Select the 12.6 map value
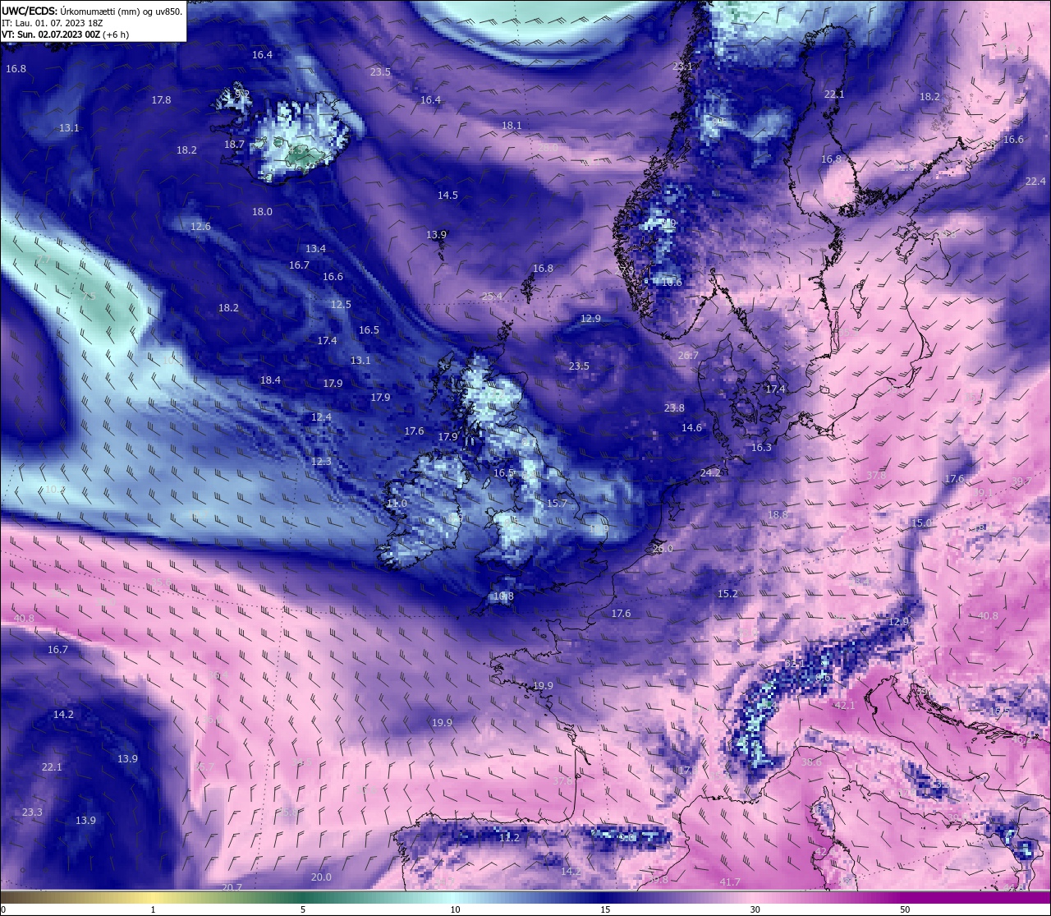1051x916 pixels. click(200, 227)
